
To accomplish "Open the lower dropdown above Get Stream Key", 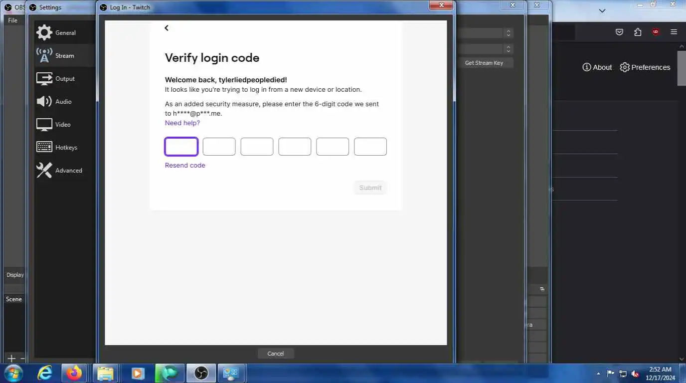I will click(508, 49).
